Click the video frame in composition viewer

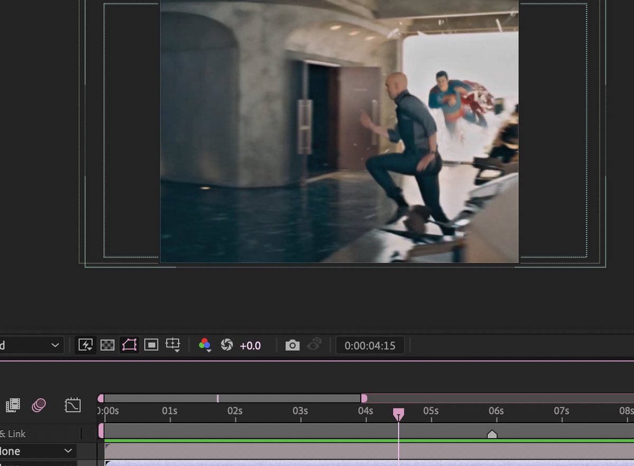[x=339, y=131]
